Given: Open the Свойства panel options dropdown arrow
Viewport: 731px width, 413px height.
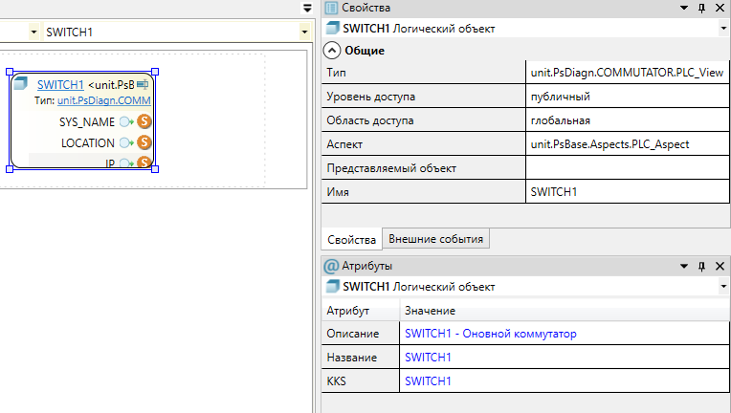Looking at the screenshot, I should tap(684, 8).
